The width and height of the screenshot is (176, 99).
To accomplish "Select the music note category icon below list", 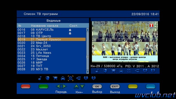I will tap(40, 78).
